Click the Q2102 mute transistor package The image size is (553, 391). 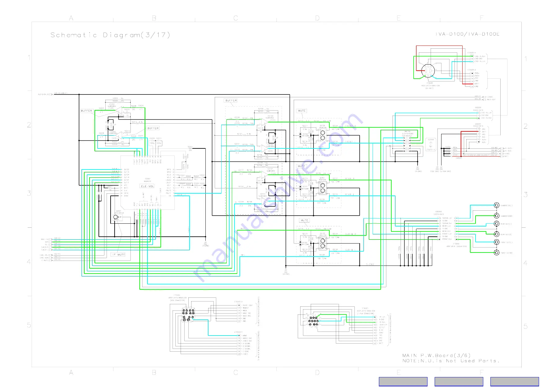pyautogui.click(x=323, y=244)
